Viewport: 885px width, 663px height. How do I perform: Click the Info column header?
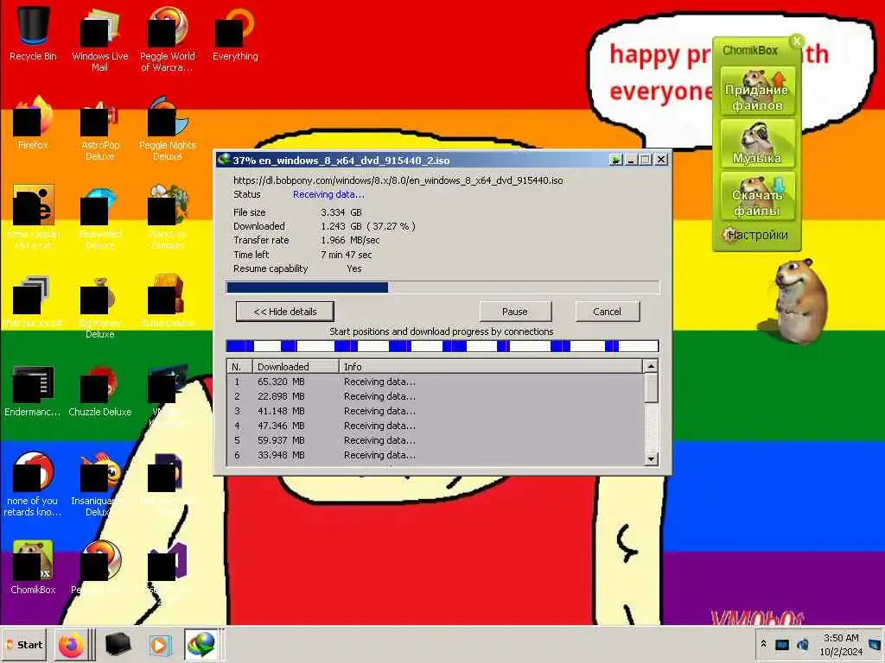(x=491, y=366)
